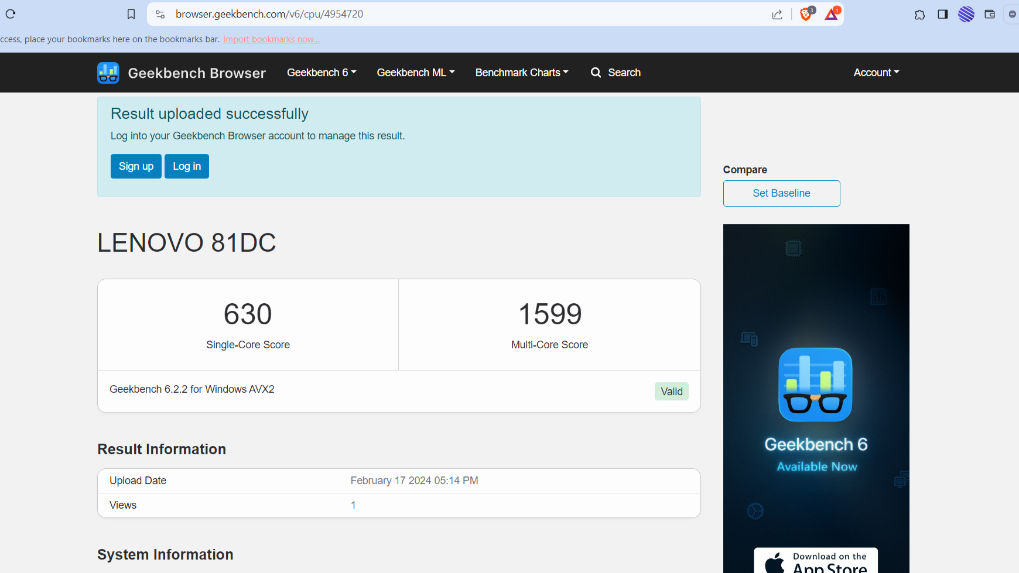This screenshot has height=573, width=1019.
Task: Click Download on the App Store badge
Action: click(x=816, y=561)
